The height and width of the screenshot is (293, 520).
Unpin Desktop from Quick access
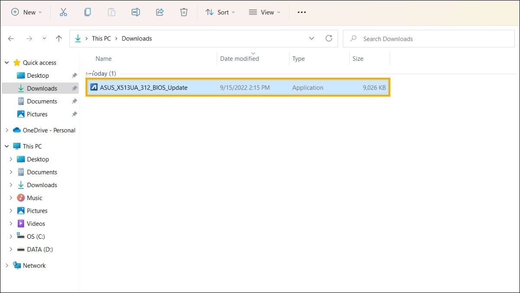(75, 76)
